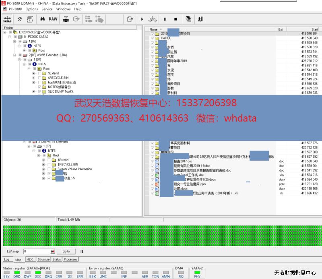Click the SATA0 port toolbar icon

pos(7,19)
